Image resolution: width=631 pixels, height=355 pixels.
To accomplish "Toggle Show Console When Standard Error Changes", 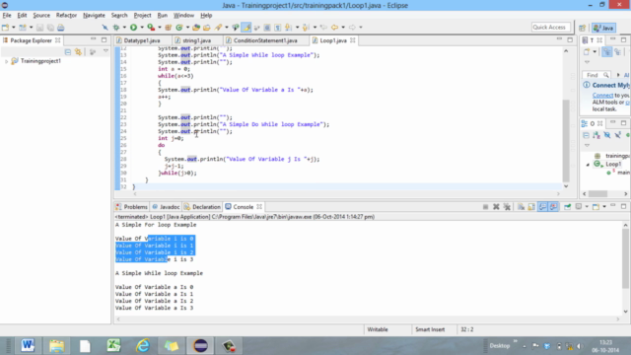I will tap(554, 207).
